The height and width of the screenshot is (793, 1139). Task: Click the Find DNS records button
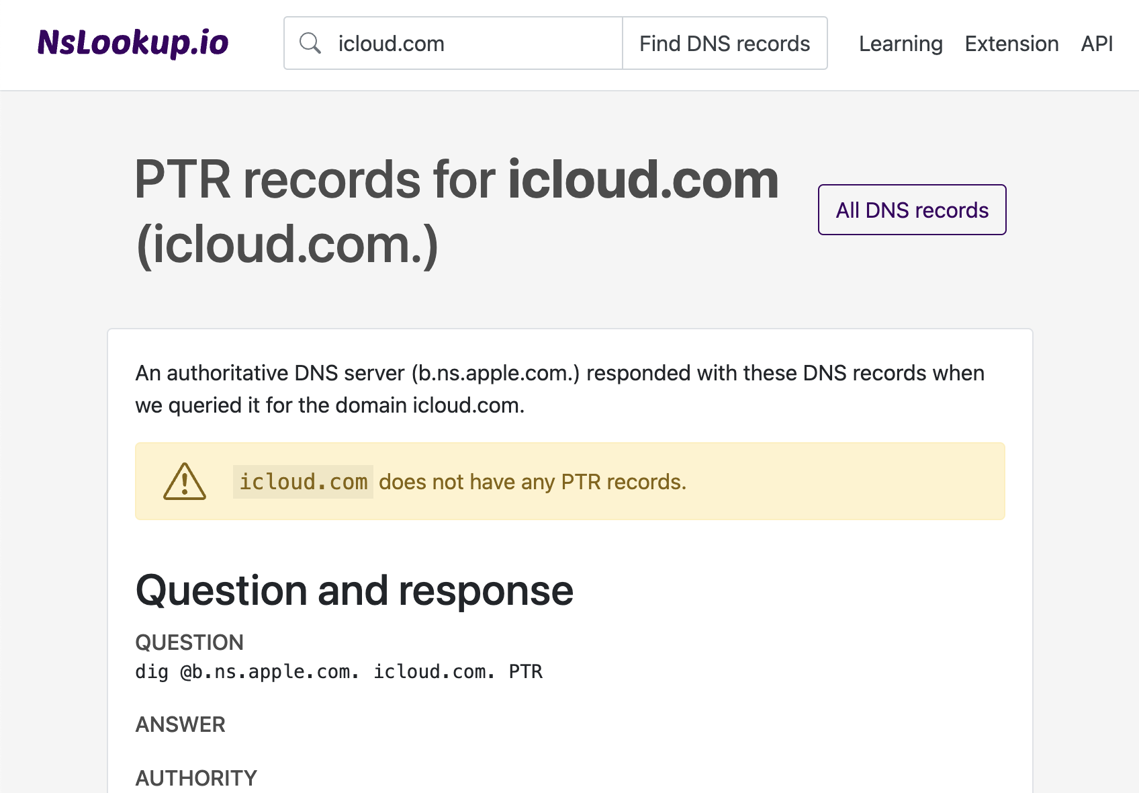coord(725,42)
